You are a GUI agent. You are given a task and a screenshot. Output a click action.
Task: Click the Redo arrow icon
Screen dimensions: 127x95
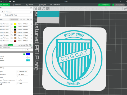point(14,2)
